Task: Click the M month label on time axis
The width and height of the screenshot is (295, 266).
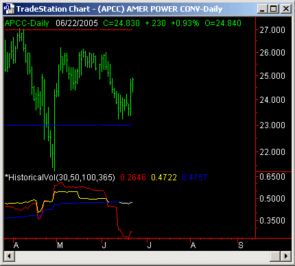Action: tap(60, 245)
